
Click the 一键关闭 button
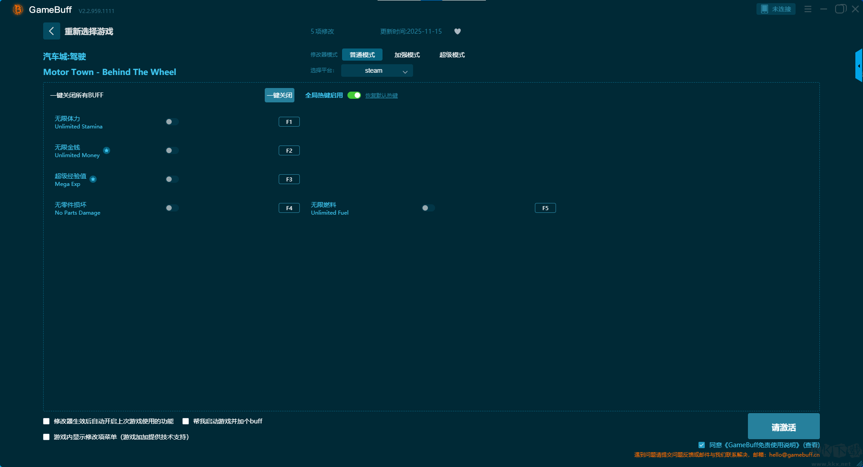pos(279,95)
